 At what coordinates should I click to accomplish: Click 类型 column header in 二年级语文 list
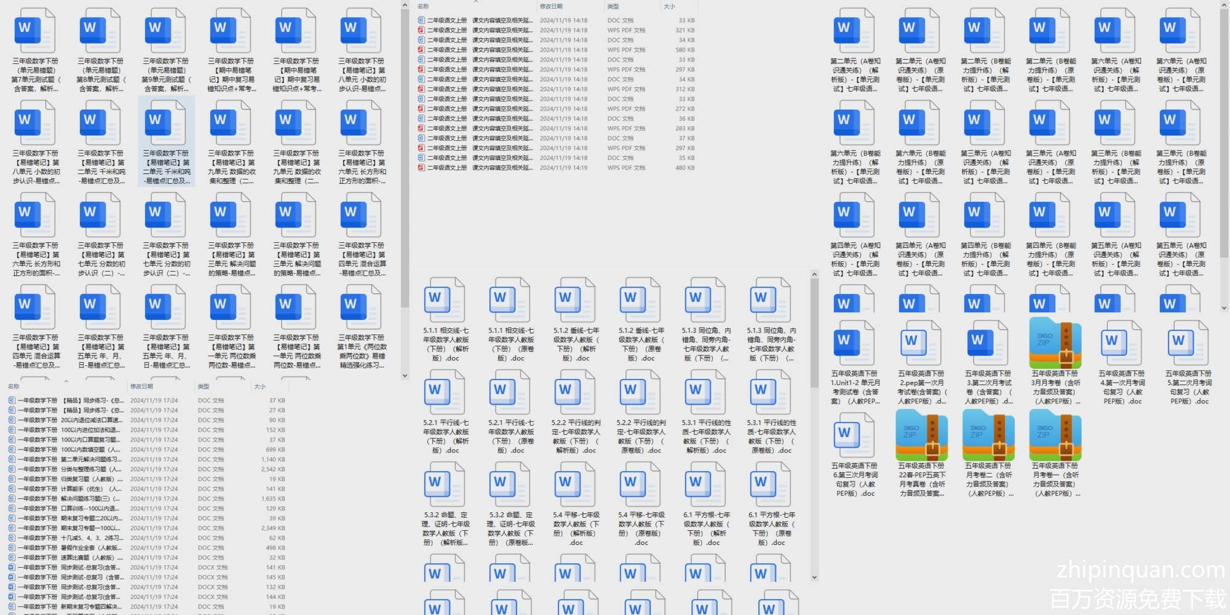point(613,6)
